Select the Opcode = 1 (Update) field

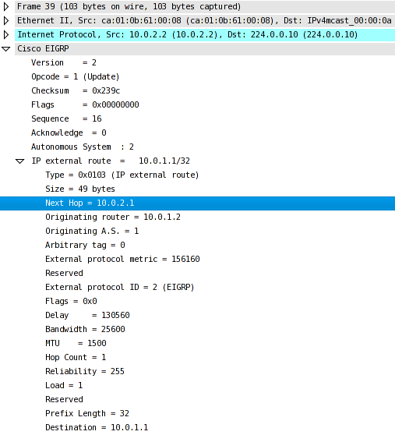[x=75, y=76]
